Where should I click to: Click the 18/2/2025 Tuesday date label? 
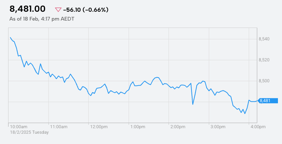pos(29,132)
